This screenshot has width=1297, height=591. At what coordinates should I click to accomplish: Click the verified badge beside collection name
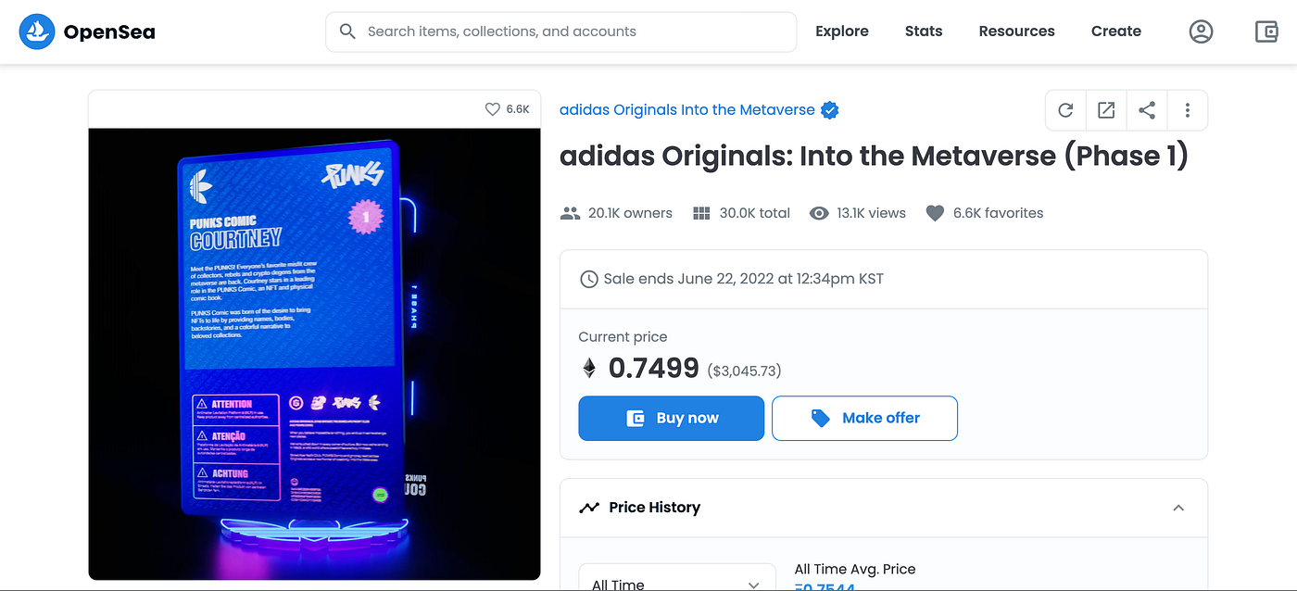pos(830,110)
